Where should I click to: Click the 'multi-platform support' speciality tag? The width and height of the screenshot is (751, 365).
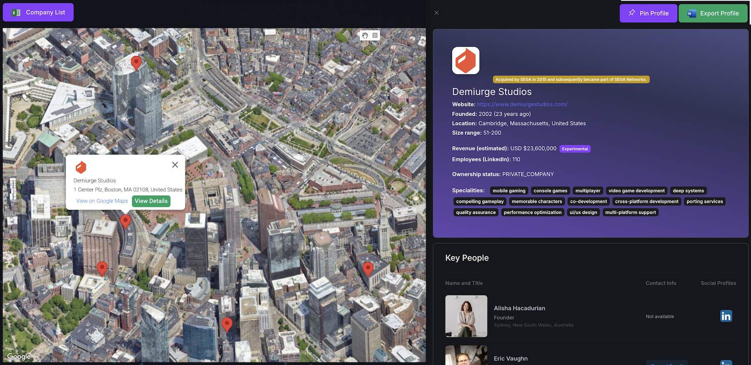[x=630, y=212]
